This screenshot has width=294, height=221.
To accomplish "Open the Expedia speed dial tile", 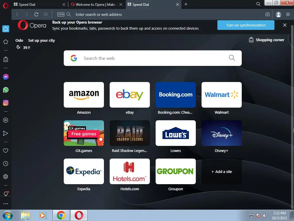I will (84, 172).
